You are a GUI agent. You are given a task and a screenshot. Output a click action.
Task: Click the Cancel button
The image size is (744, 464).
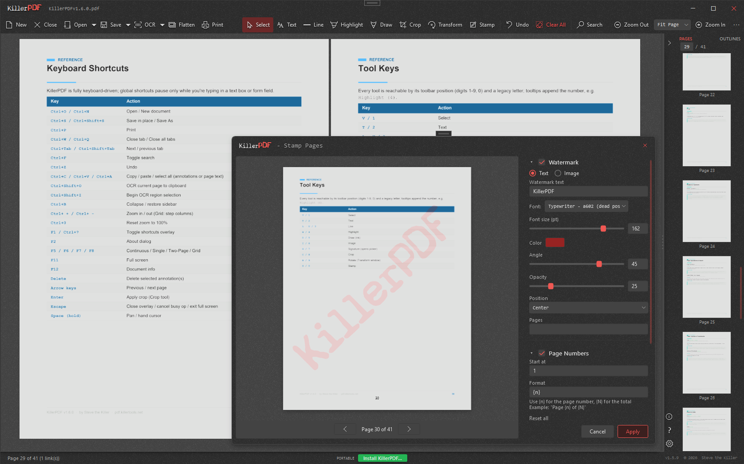click(597, 432)
